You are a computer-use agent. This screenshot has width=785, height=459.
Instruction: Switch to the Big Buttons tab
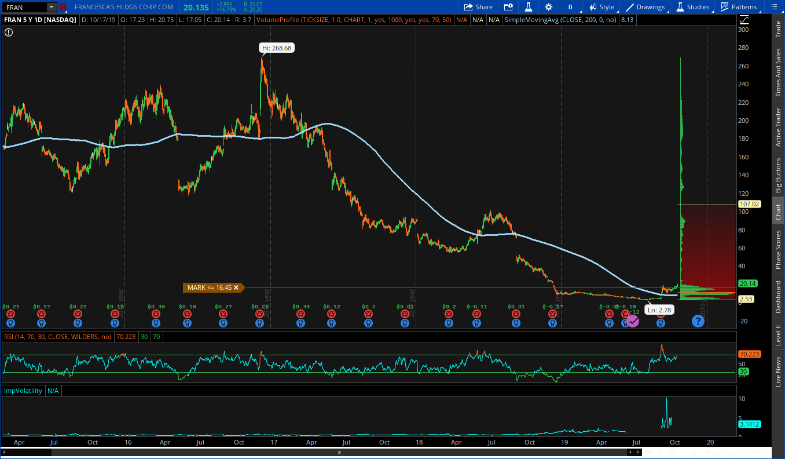click(x=778, y=176)
